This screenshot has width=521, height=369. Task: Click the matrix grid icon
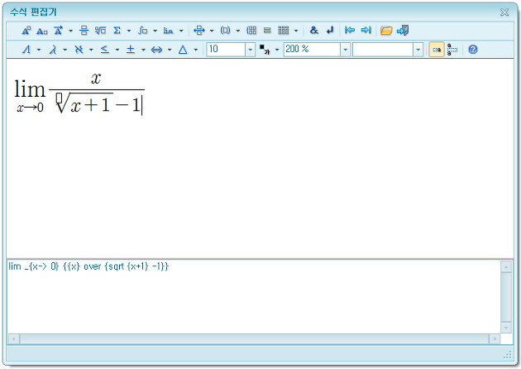pos(284,31)
